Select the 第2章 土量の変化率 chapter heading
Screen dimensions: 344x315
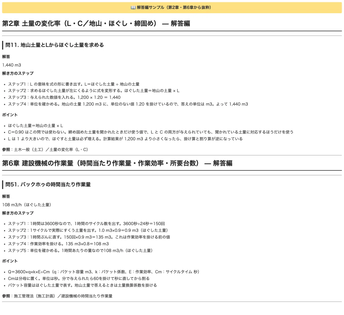click(x=96, y=23)
